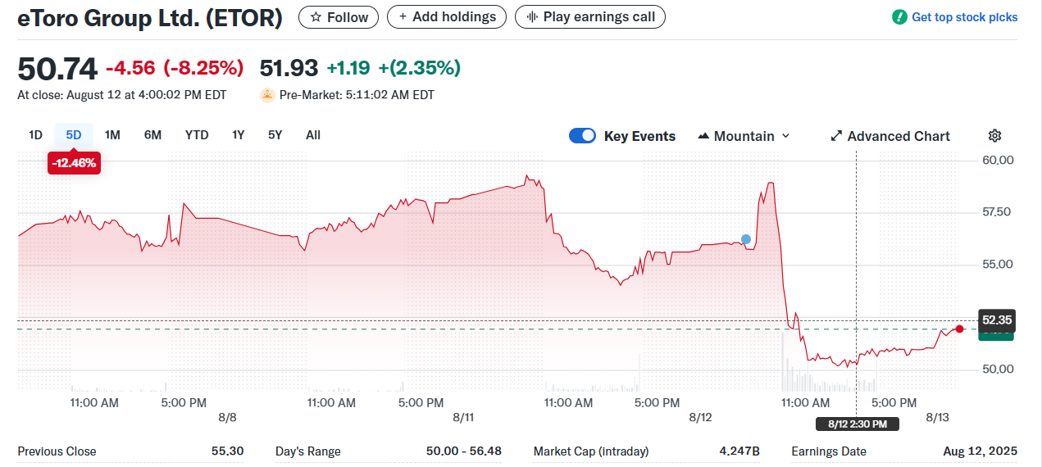The width and height of the screenshot is (1042, 467).
Task: Open the Mountain chart type dropdown
Action: (744, 136)
